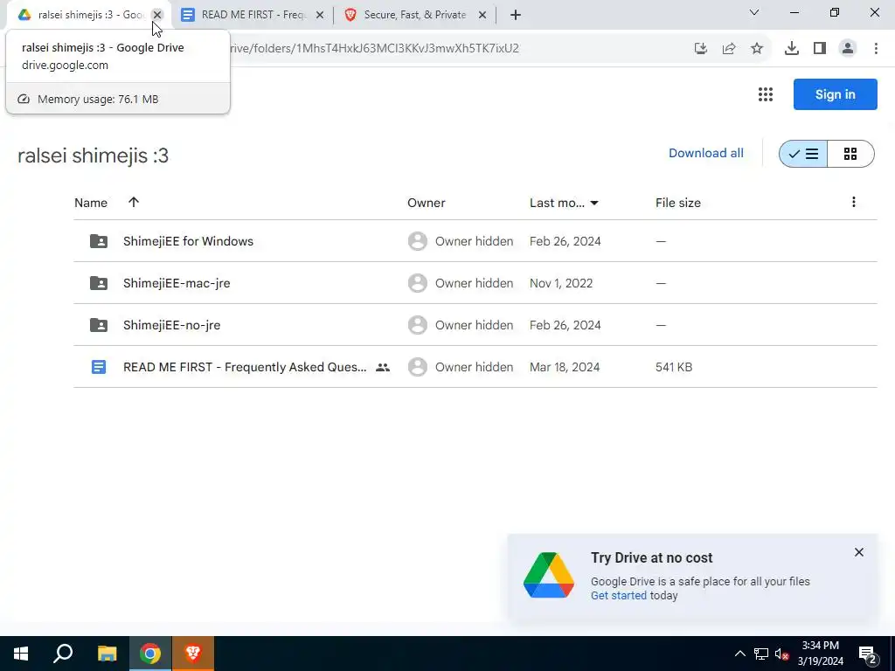Click owner avatar in READ ME FIRST row
The width and height of the screenshot is (895, 671).
pyautogui.click(x=418, y=367)
